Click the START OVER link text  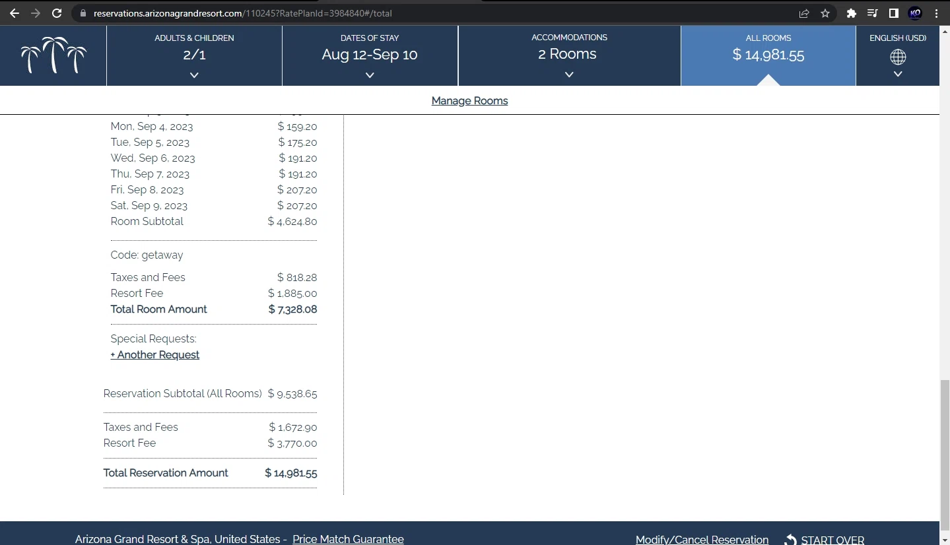point(832,540)
